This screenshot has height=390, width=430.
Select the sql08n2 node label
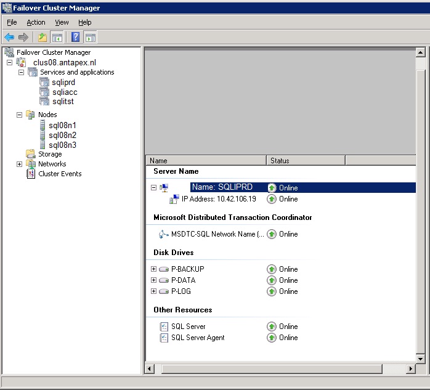[x=62, y=135]
